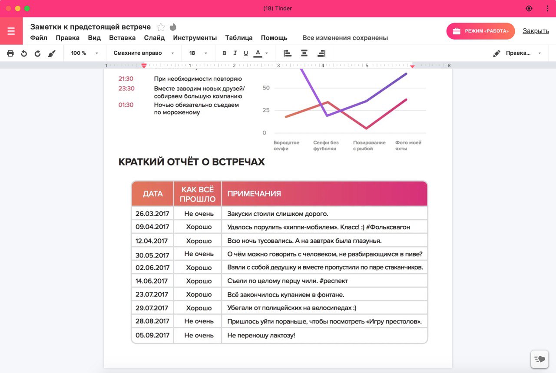Click the flame icon beside the title
556x373 pixels.
point(173,27)
